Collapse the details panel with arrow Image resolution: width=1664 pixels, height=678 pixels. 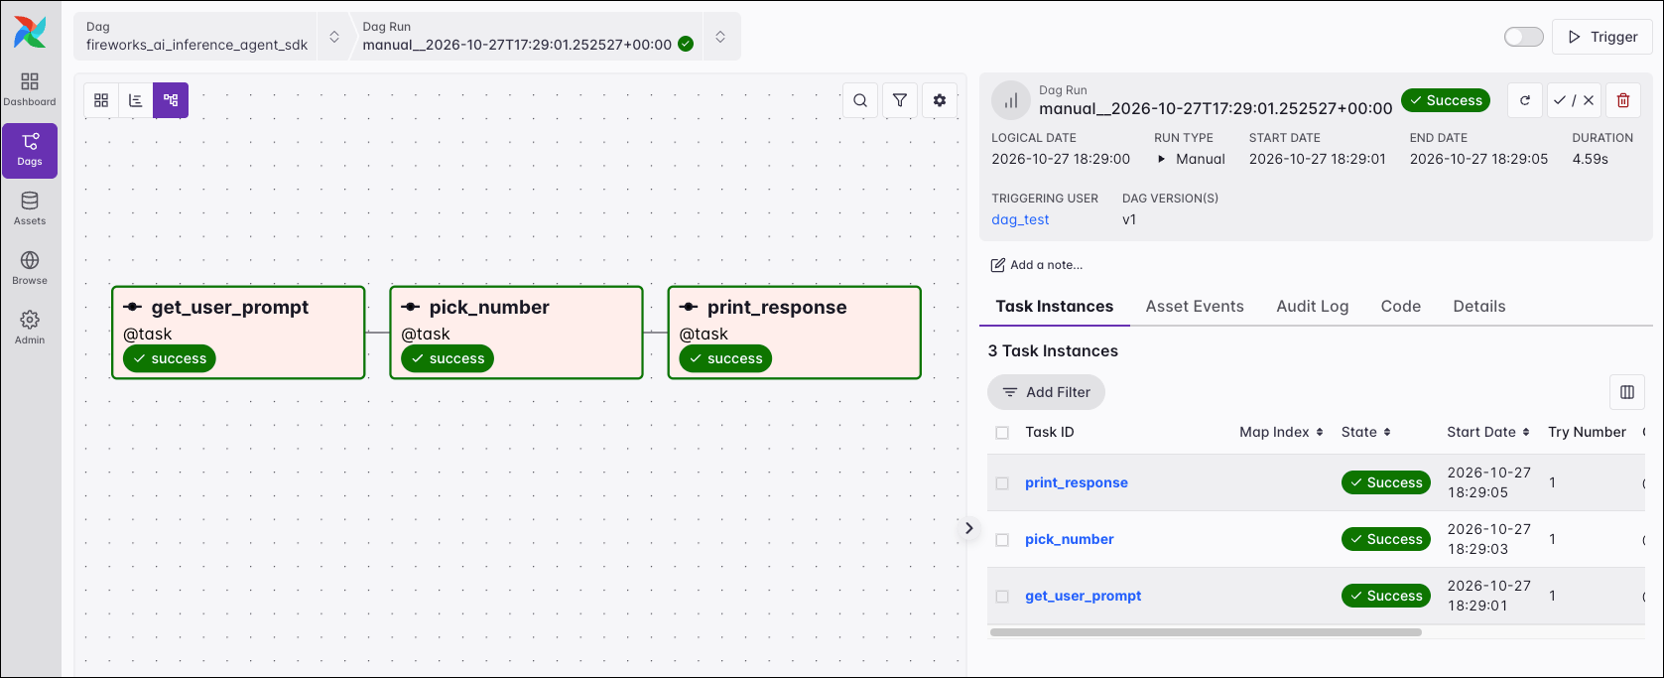coord(969,528)
